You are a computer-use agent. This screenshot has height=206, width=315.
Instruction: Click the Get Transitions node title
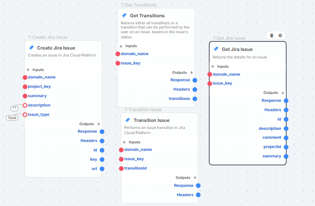[x=147, y=15]
